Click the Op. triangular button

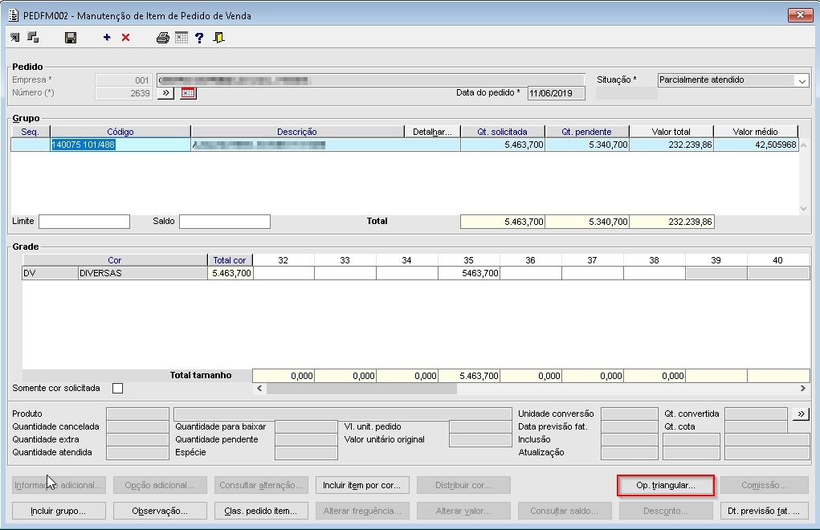[666, 486]
